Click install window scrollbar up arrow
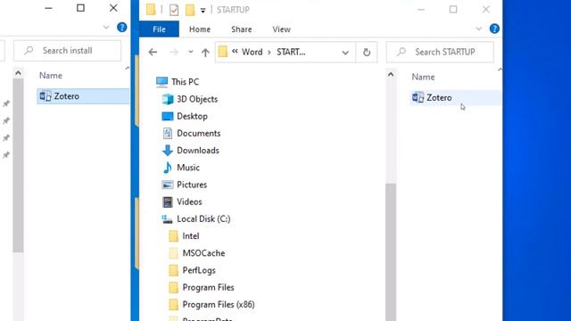This screenshot has height=321, width=571. click(x=18, y=73)
